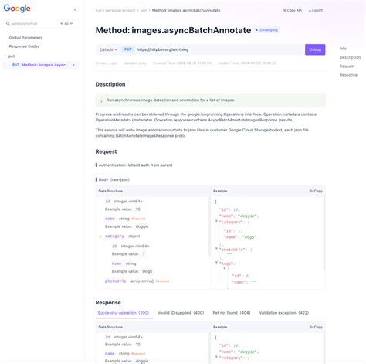Click the Export icon button
The image size is (366, 364).
point(316,10)
